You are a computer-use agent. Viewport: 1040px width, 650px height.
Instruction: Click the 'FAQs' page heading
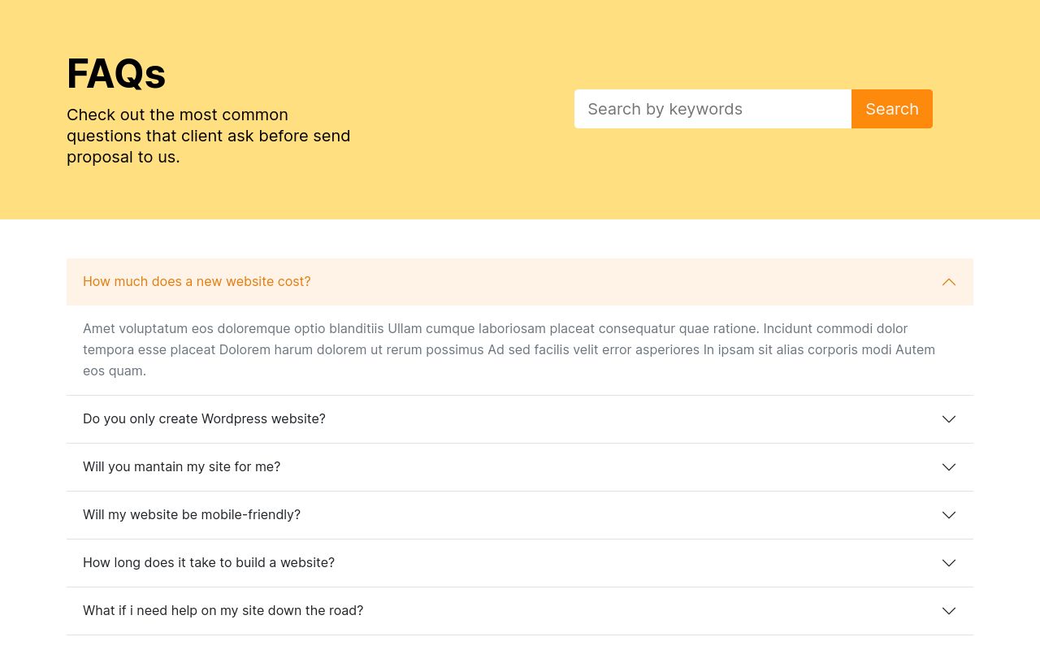116,74
